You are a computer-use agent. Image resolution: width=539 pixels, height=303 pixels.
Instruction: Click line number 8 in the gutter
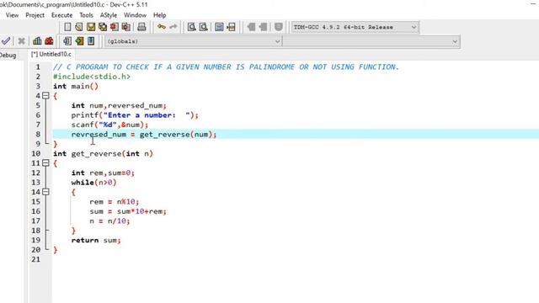[38, 135]
